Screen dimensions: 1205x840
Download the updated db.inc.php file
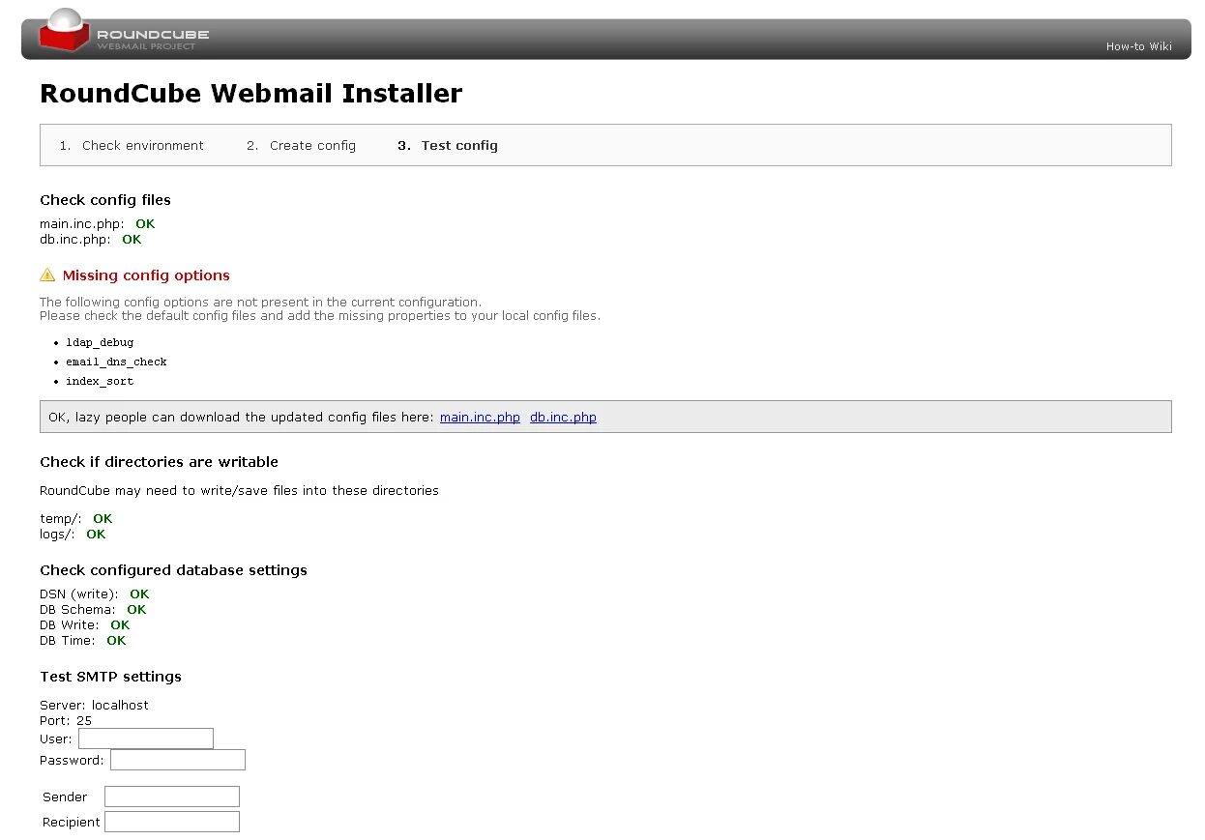pyautogui.click(x=563, y=418)
